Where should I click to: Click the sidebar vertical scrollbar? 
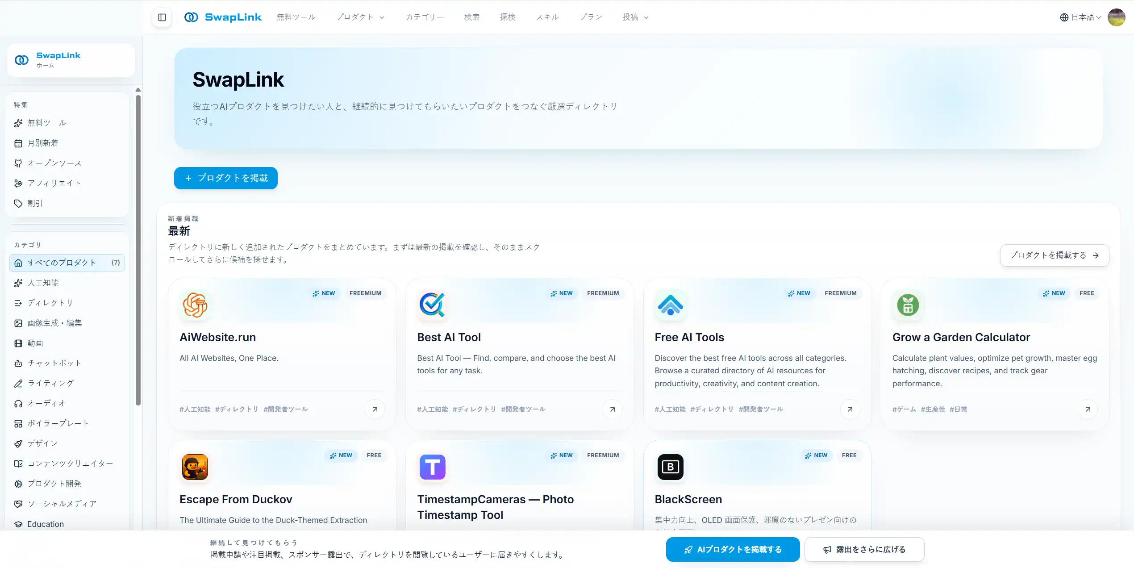pos(138,250)
